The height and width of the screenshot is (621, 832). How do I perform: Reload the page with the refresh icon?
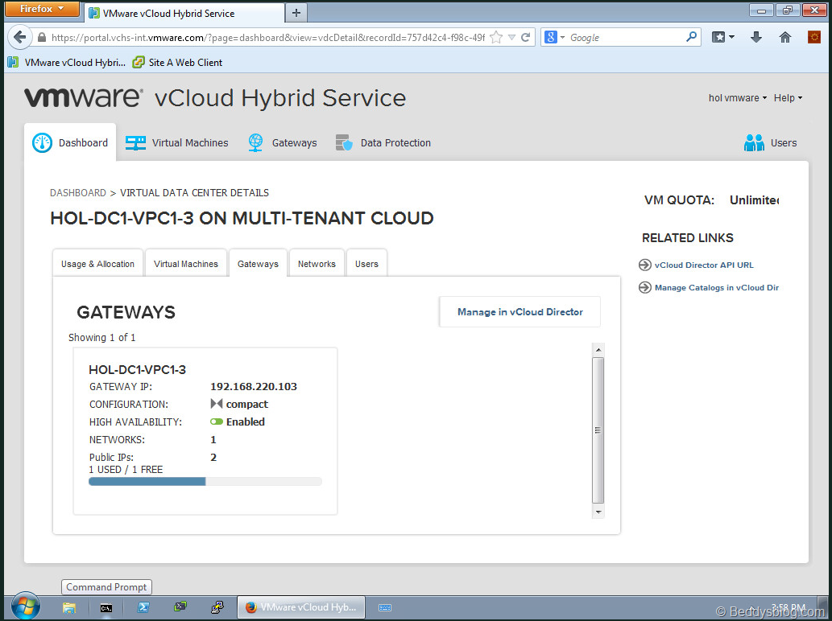[x=525, y=37]
